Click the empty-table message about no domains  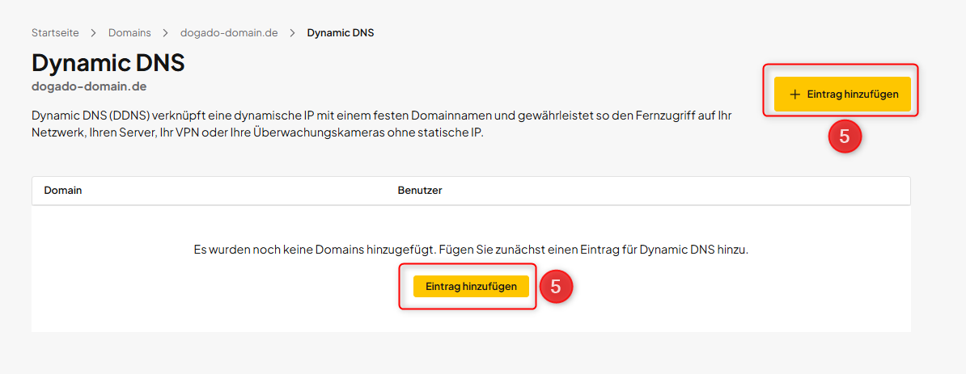pyautogui.click(x=471, y=250)
